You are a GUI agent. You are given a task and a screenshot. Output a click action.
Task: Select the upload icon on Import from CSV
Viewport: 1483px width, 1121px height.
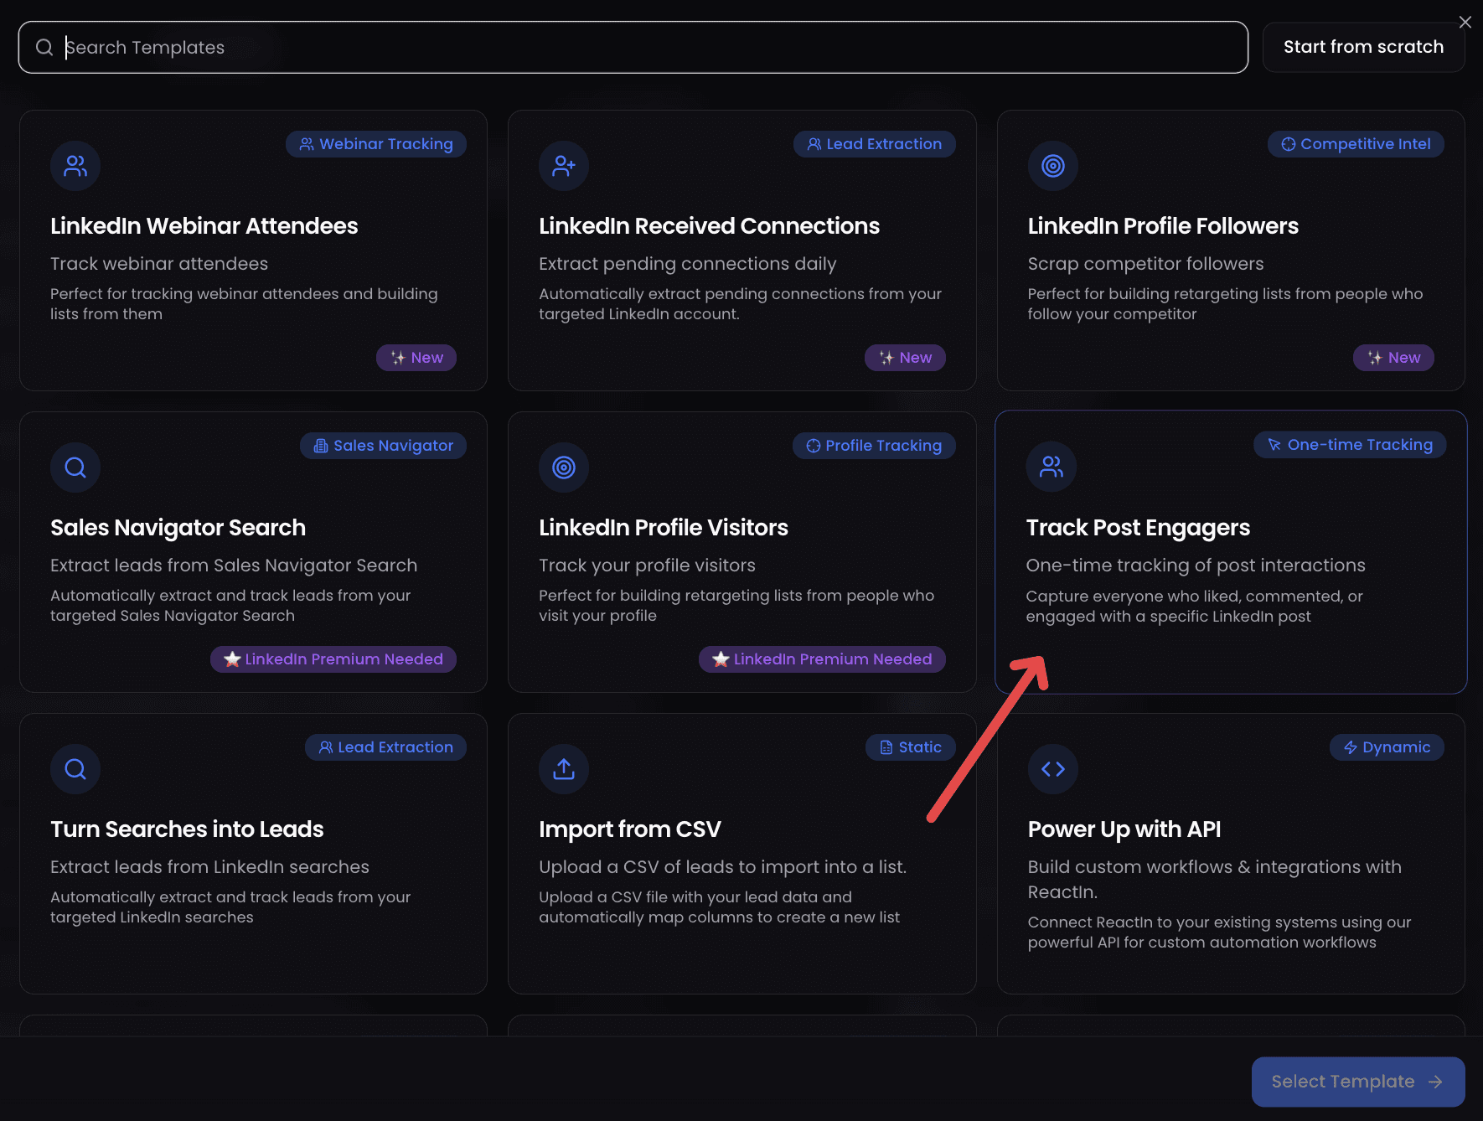click(x=563, y=769)
